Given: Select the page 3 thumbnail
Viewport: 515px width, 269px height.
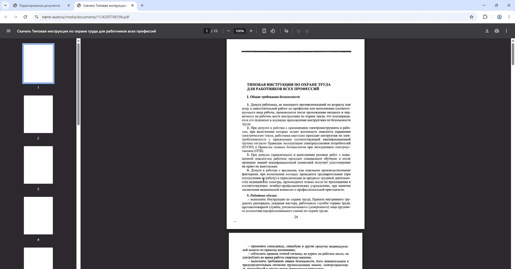Looking at the screenshot, I should [x=38, y=165].
